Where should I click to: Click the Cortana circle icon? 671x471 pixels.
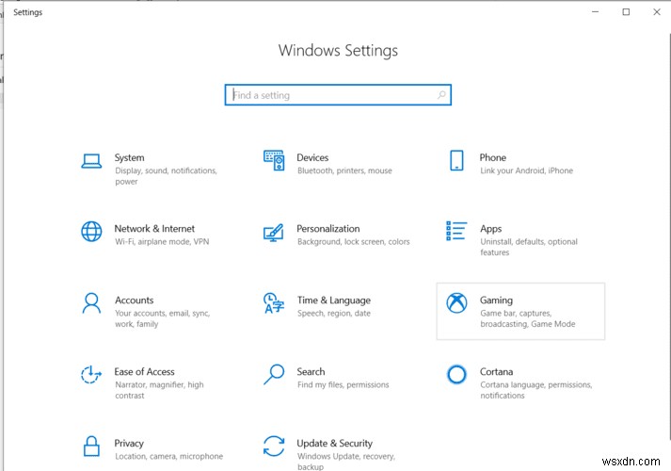pyautogui.click(x=456, y=374)
